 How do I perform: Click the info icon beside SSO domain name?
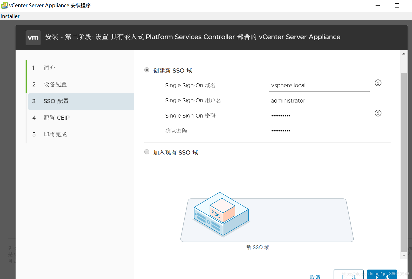[x=378, y=83]
